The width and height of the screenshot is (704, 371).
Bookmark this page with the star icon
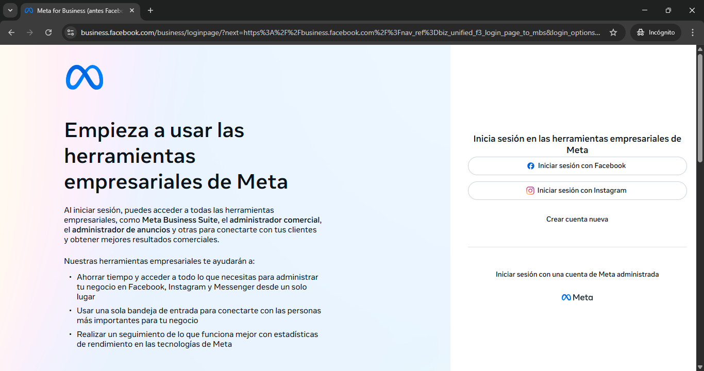click(x=613, y=32)
